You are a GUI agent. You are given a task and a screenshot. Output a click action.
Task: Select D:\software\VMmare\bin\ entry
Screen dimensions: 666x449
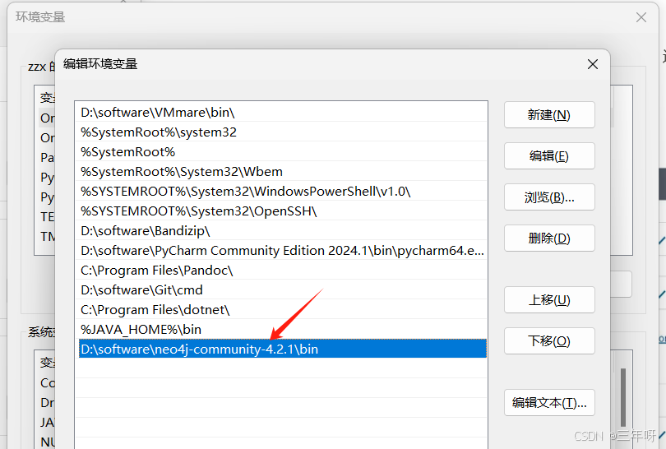point(283,112)
